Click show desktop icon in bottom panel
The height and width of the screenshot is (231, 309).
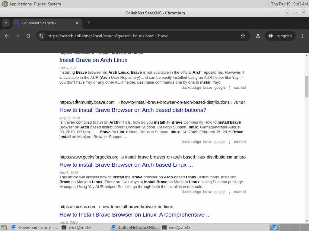coord(4,227)
